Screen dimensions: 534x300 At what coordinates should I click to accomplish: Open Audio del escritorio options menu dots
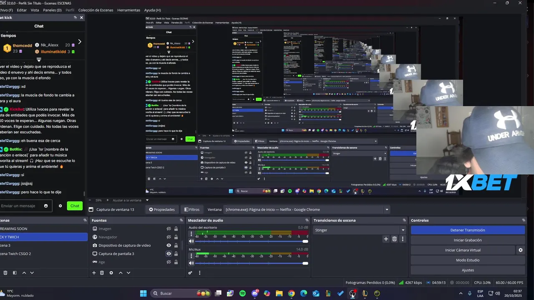pyautogui.click(x=191, y=234)
